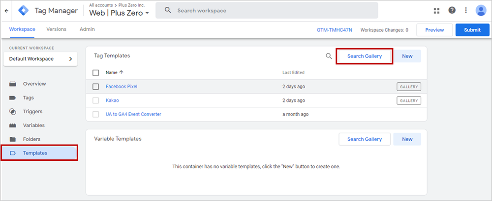Open the help question mark icon
Screen dimensions: 492x201
pos(452,10)
